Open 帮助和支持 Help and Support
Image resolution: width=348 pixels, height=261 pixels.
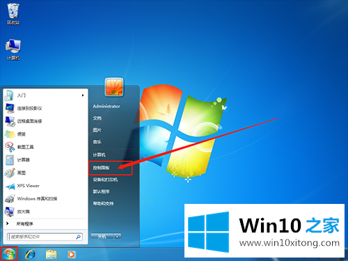tap(104, 204)
